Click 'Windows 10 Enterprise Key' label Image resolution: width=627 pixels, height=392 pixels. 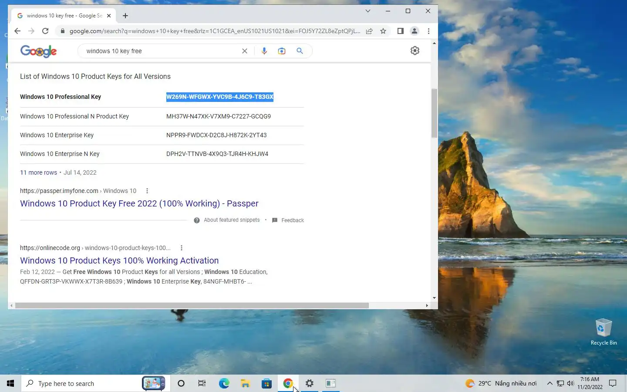[57, 135]
